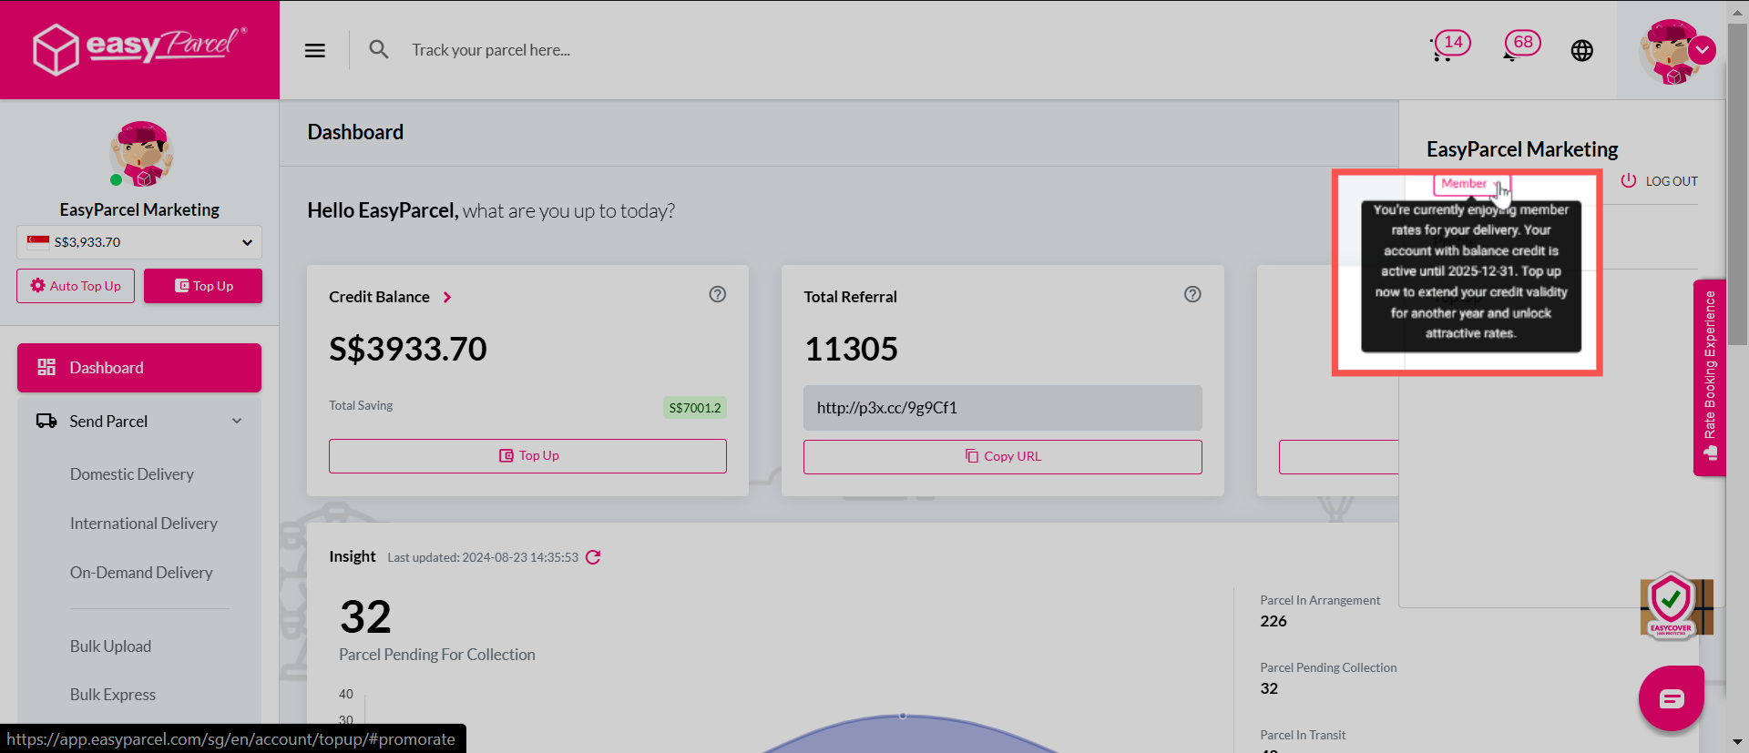This screenshot has width=1749, height=753.
Task: Click Top Up in Credit Balance card
Action: pyautogui.click(x=527, y=456)
